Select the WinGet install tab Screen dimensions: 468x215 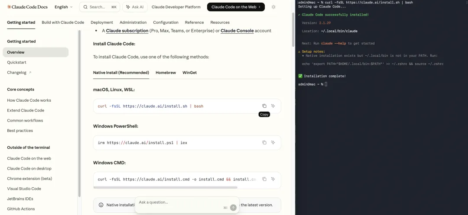point(189,73)
